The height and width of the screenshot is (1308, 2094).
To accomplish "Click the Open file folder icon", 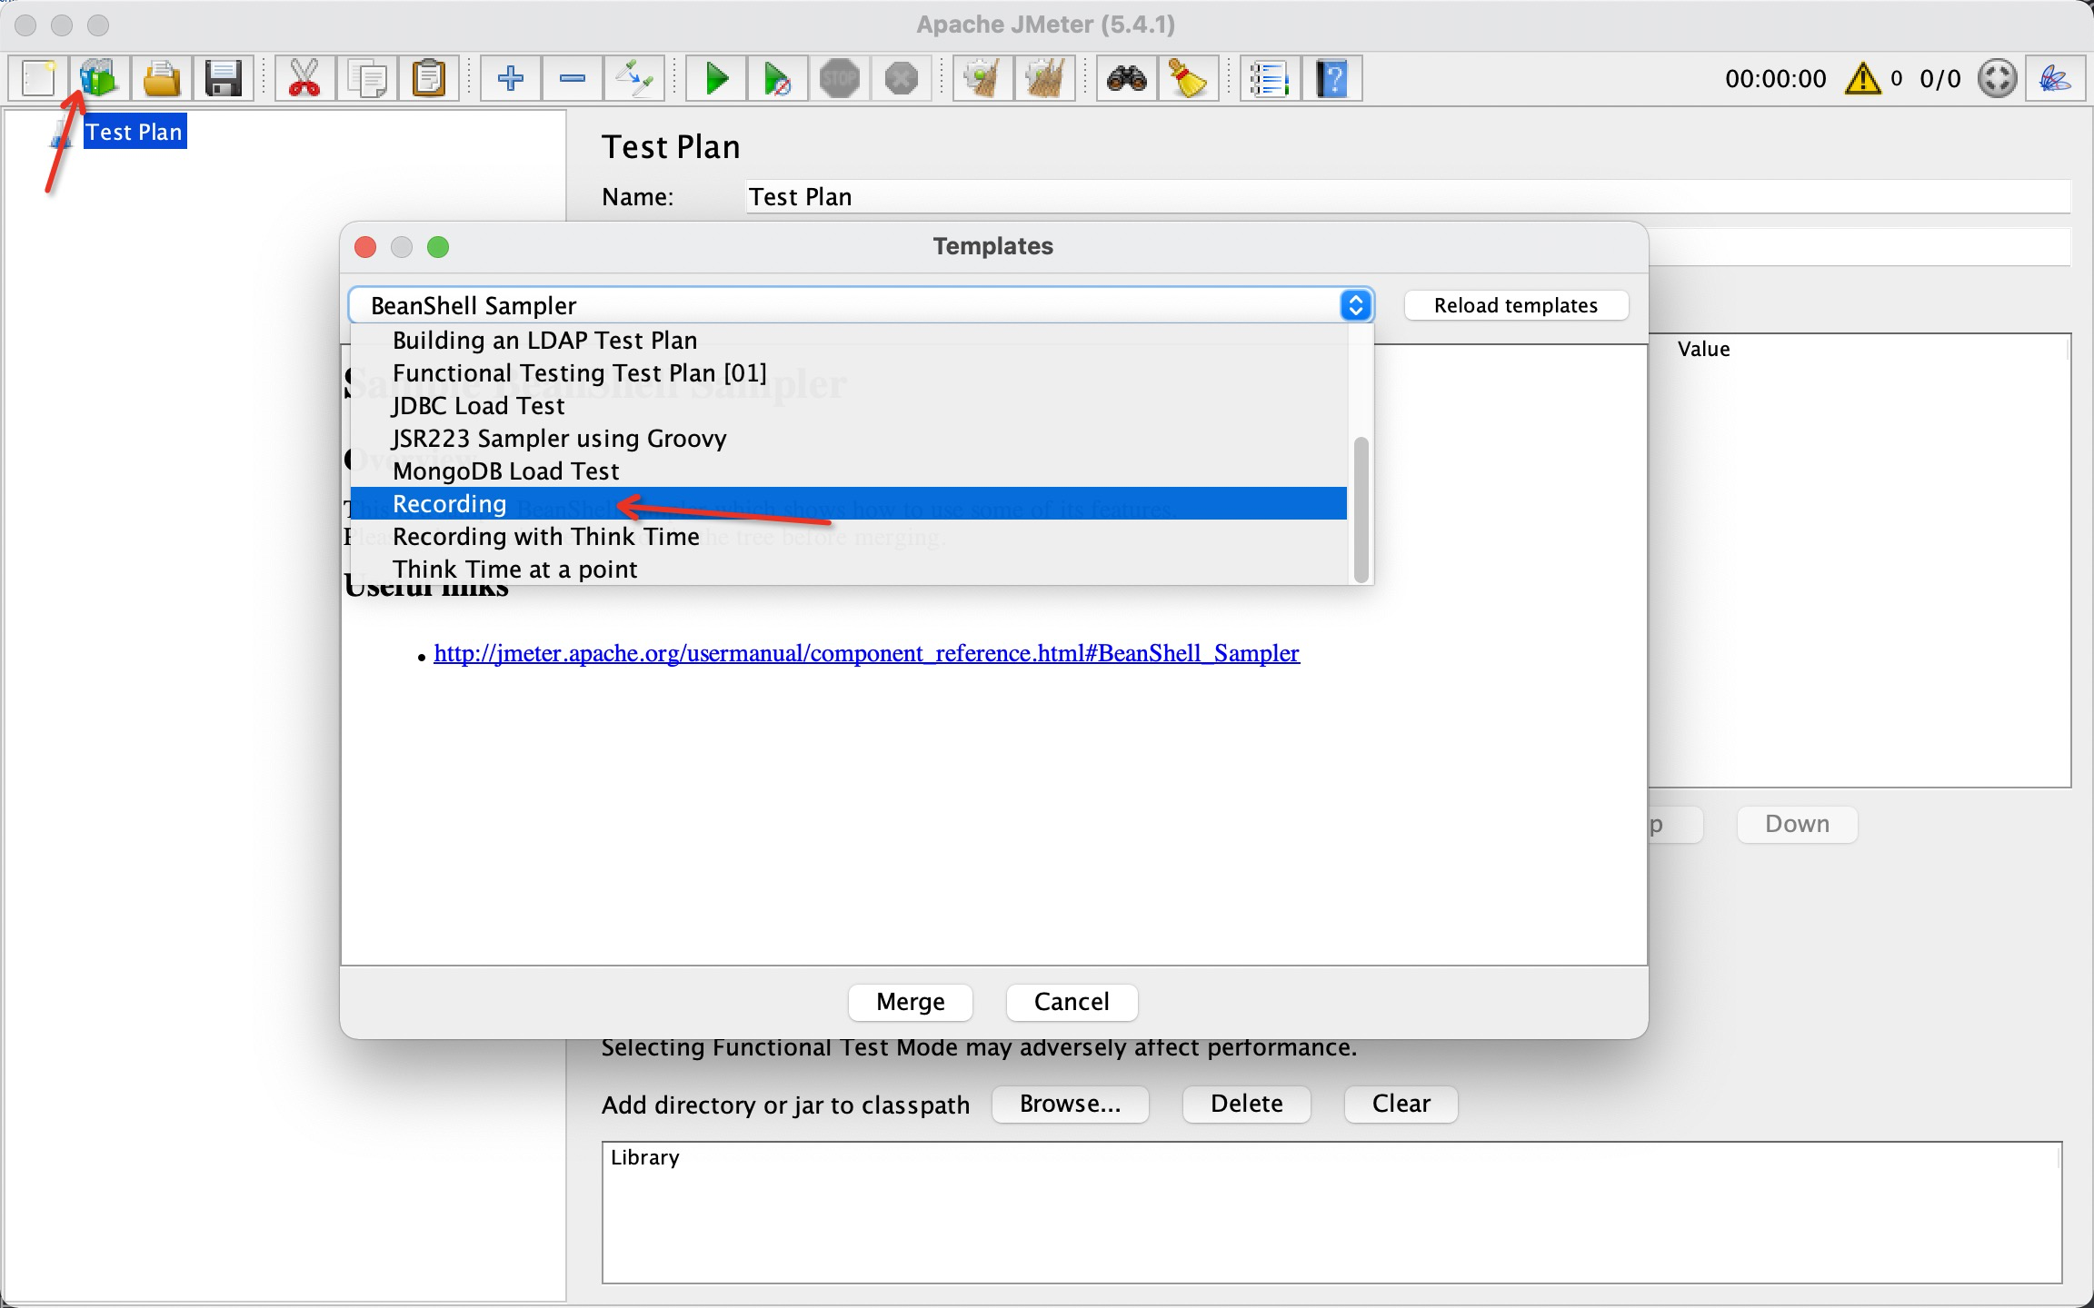I will (161, 78).
